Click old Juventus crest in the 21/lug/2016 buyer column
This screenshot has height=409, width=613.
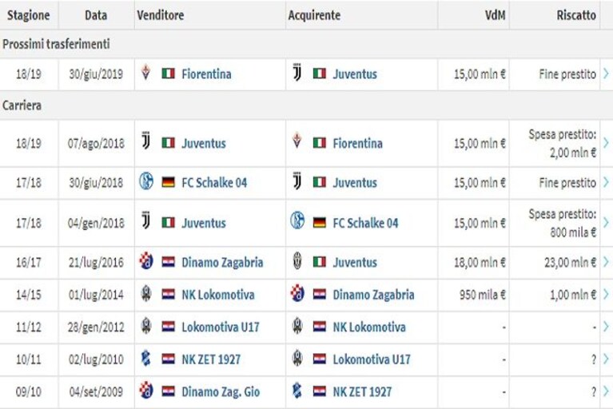pos(297,261)
